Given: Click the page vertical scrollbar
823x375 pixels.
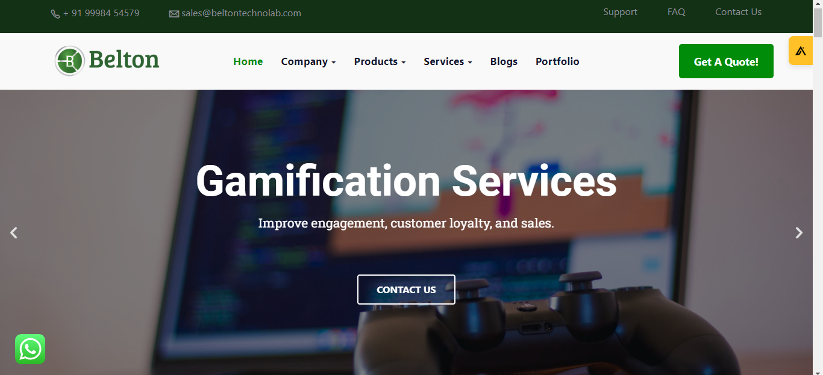Looking at the screenshot, I should click(x=818, y=187).
